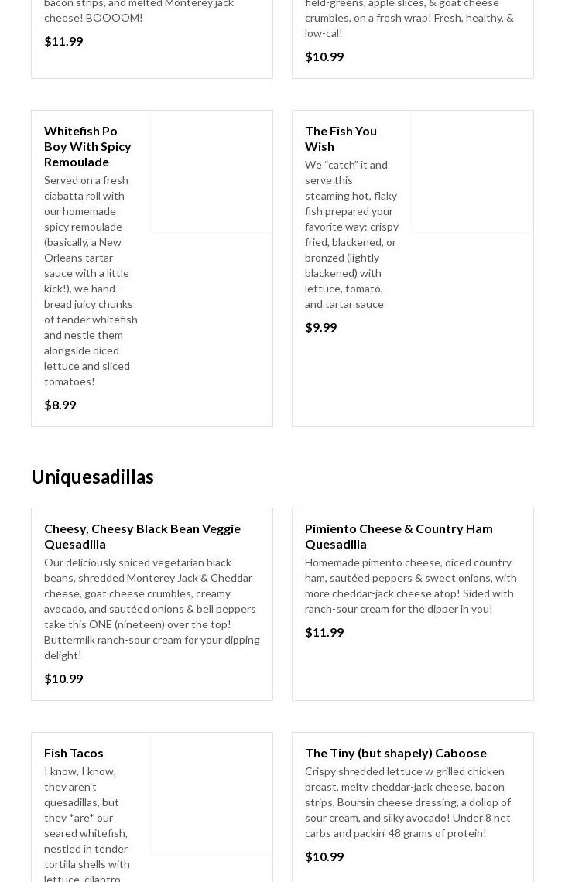Viewport: 565px width, 882px height.
Task: Click The Fish You Wish description text
Action: coord(351,234)
